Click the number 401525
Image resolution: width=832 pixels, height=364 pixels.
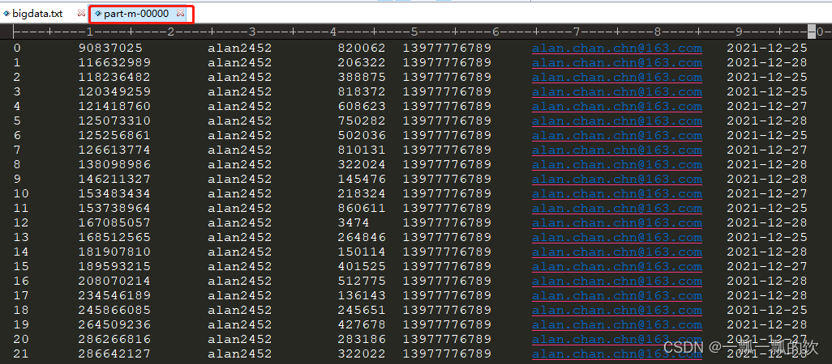click(x=362, y=266)
